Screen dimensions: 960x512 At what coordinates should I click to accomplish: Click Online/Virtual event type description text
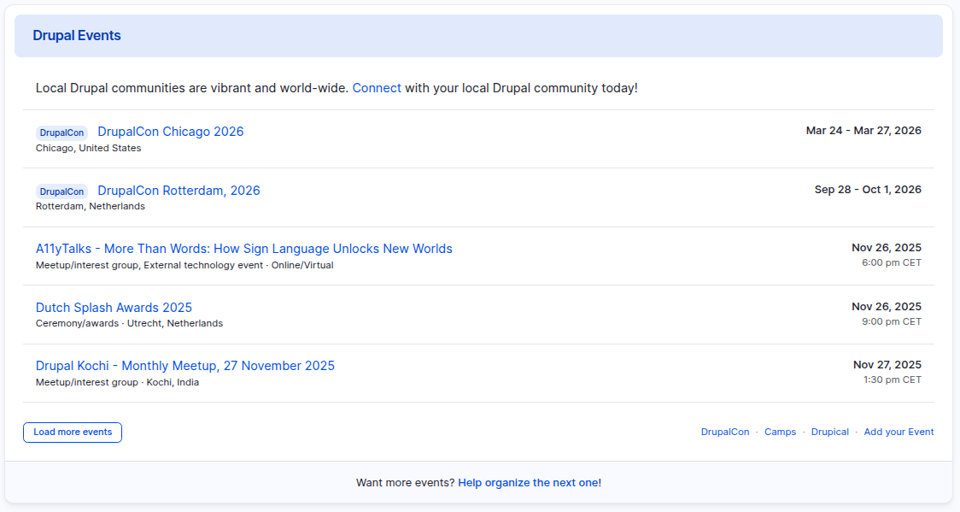(x=184, y=265)
